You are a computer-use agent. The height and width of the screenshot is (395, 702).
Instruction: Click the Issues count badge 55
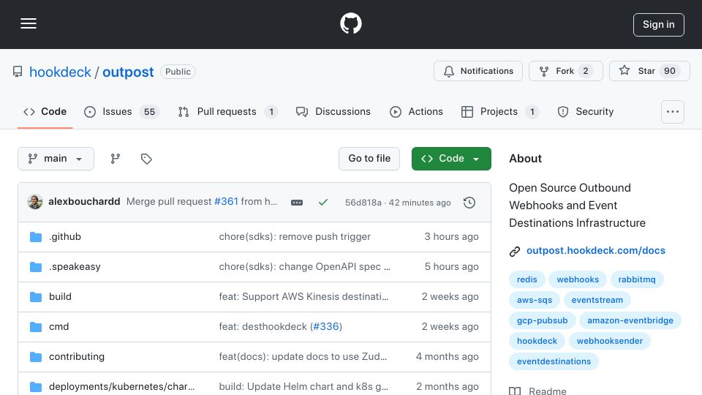pyautogui.click(x=149, y=112)
